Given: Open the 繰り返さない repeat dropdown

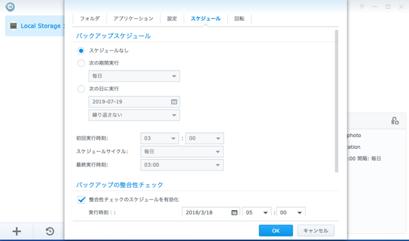Looking at the screenshot, I should 134,115.
